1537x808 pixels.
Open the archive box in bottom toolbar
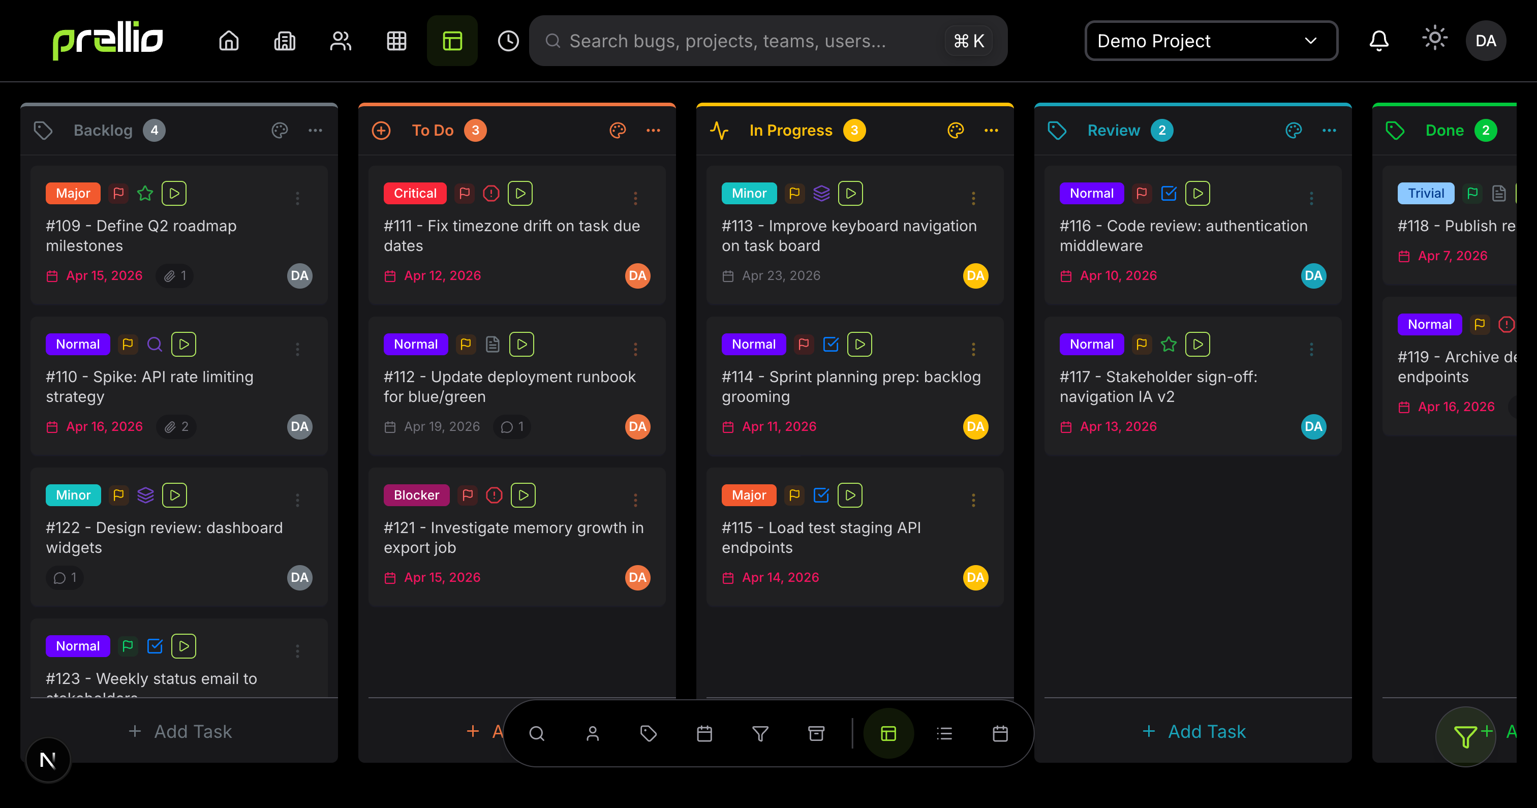coord(816,733)
